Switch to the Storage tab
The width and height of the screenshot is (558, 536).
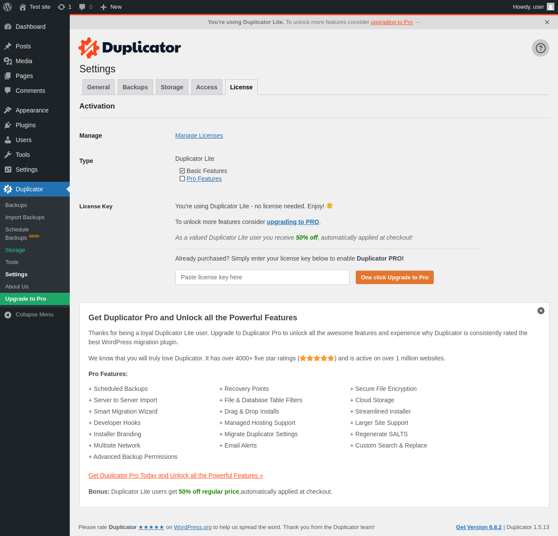tap(172, 87)
